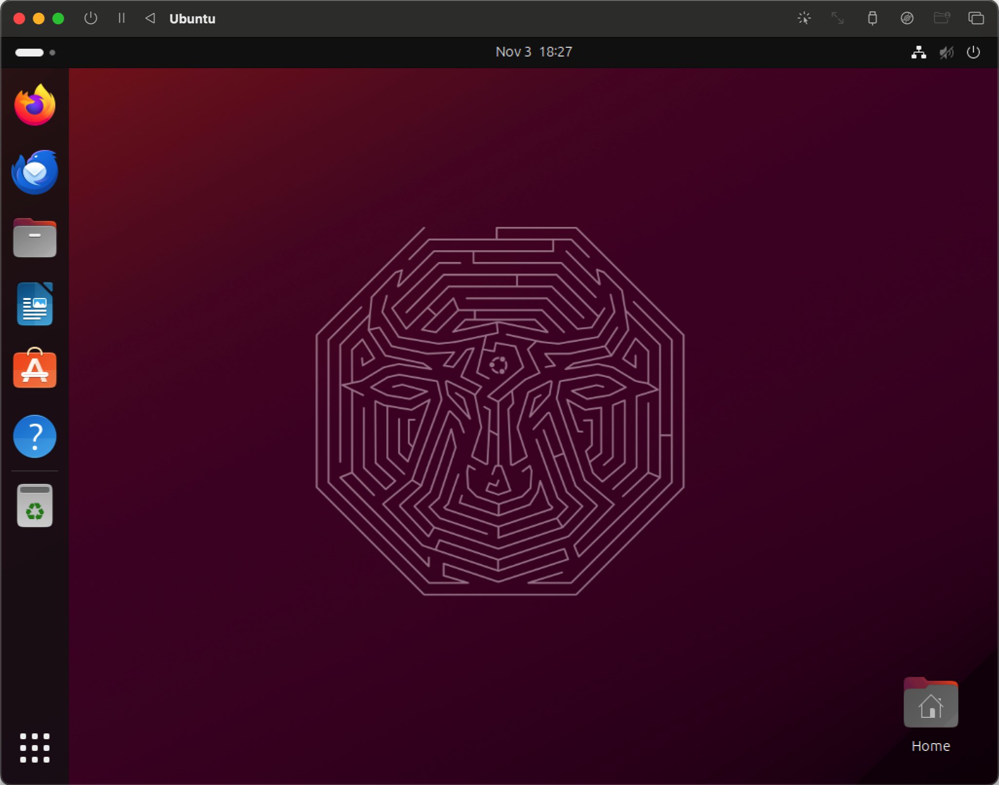Click the resize display arrows icon

tap(838, 19)
